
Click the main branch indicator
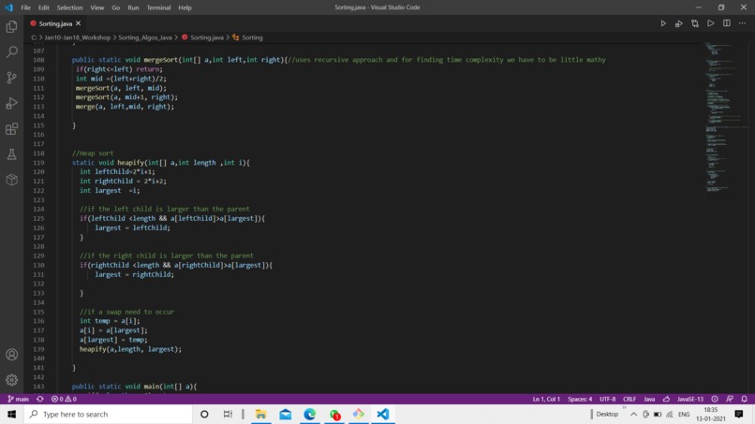[19, 399]
